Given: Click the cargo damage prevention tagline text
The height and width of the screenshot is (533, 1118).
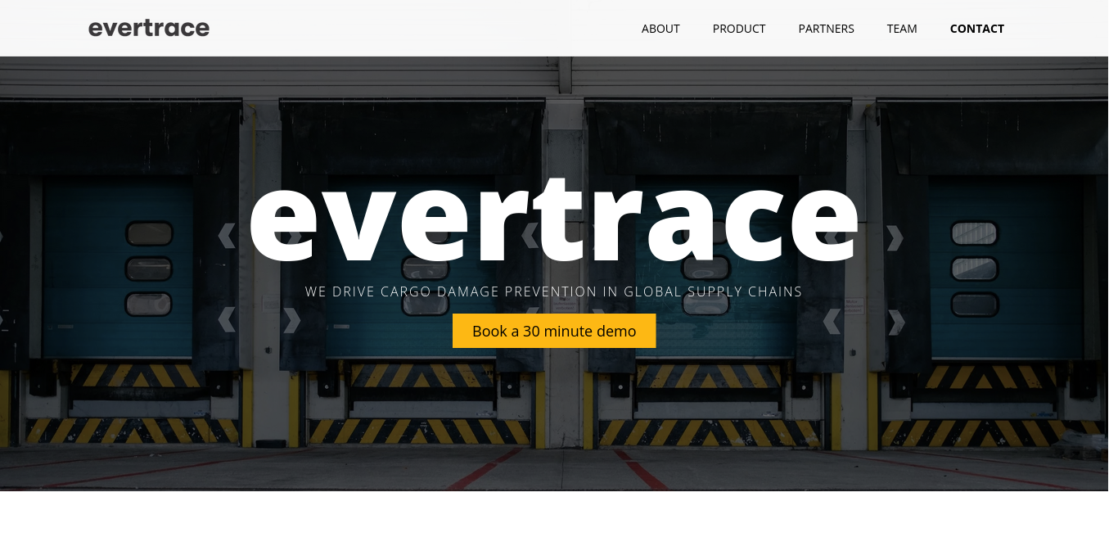Looking at the screenshot, I should coord(554,291).
